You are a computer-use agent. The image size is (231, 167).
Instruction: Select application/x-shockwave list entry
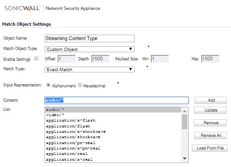(113, 132)
